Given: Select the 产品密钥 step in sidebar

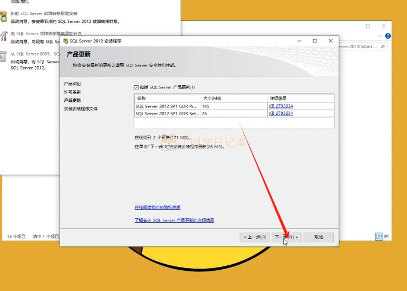Looking at the screenshot, I should [x=72, y=83].
